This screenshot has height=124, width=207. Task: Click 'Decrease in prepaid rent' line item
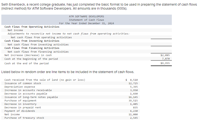click(x=23, y=108)
